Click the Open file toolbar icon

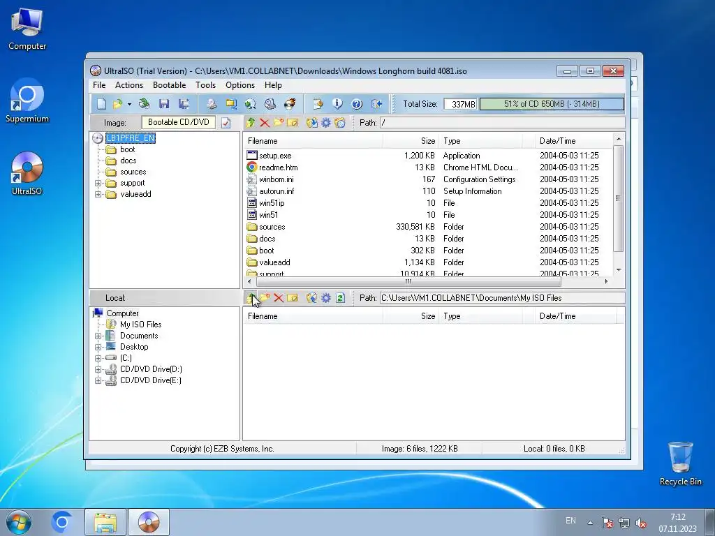point(117,104)
